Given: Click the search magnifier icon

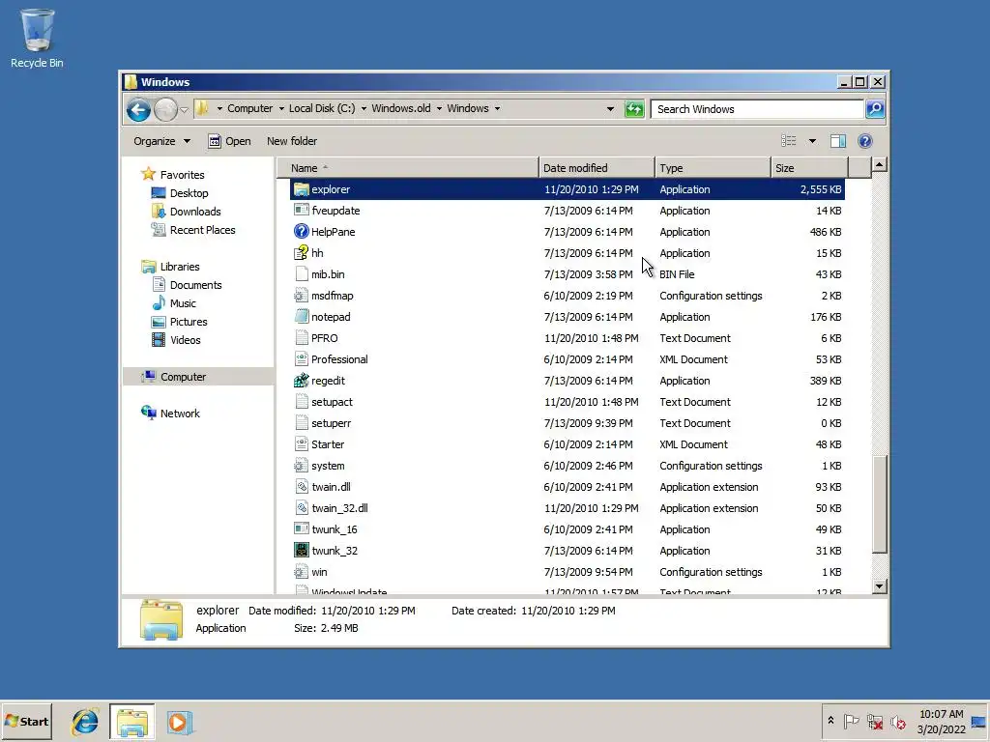Looking at the screenshot, I should coord(875,109).
